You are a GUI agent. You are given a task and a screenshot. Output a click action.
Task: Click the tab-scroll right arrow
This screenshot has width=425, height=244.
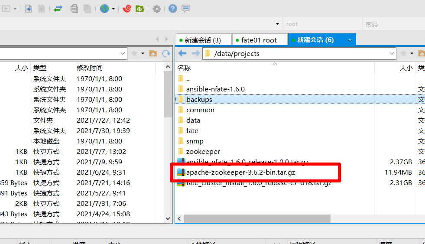[x=166, y=39]
